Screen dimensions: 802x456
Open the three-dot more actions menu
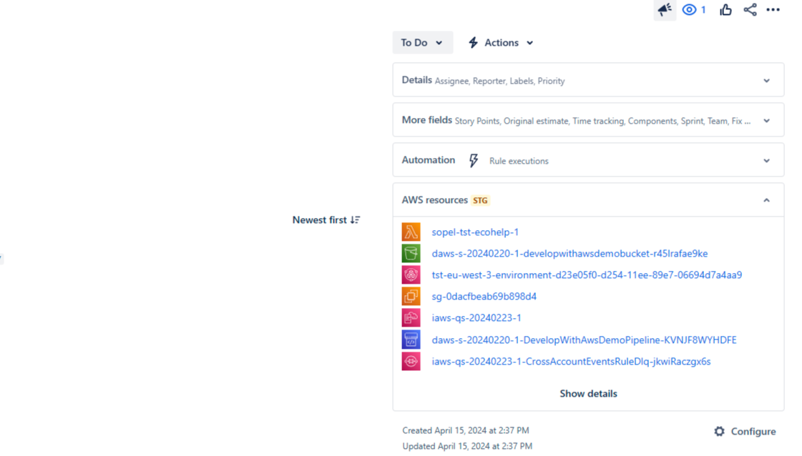773,9
